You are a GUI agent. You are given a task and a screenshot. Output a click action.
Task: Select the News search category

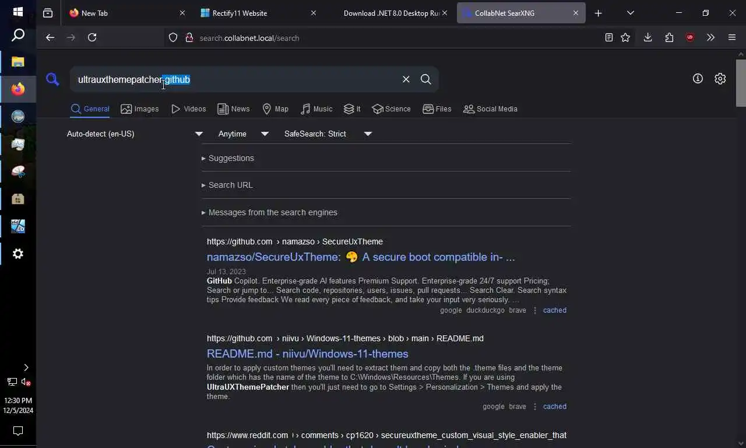pos(234,108)
